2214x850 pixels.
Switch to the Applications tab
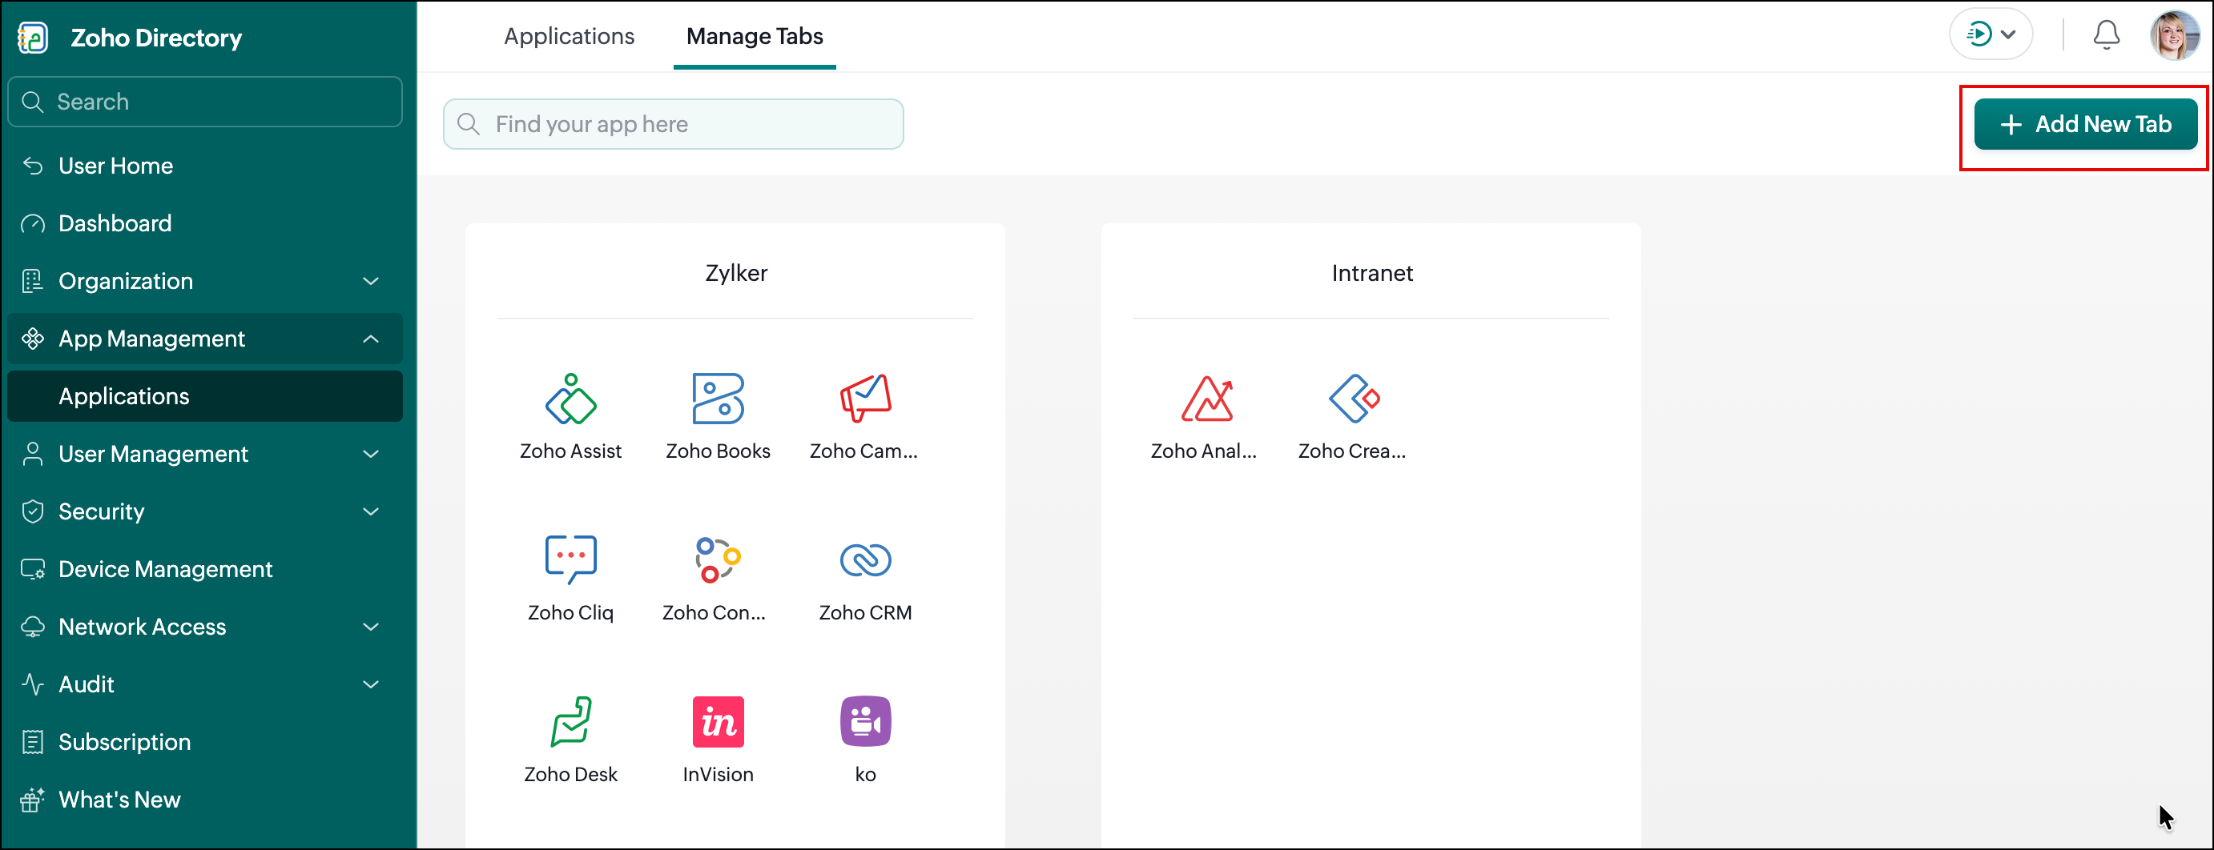[569, 36]
